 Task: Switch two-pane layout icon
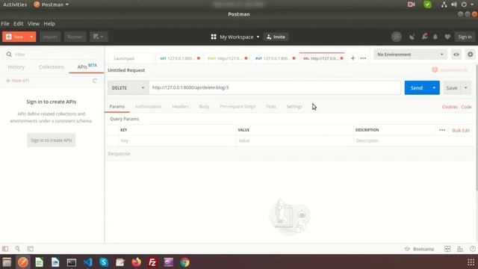tap(447, 249)
